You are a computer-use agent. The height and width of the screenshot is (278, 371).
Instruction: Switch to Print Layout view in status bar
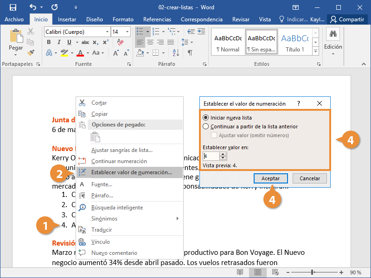point(258,272)
